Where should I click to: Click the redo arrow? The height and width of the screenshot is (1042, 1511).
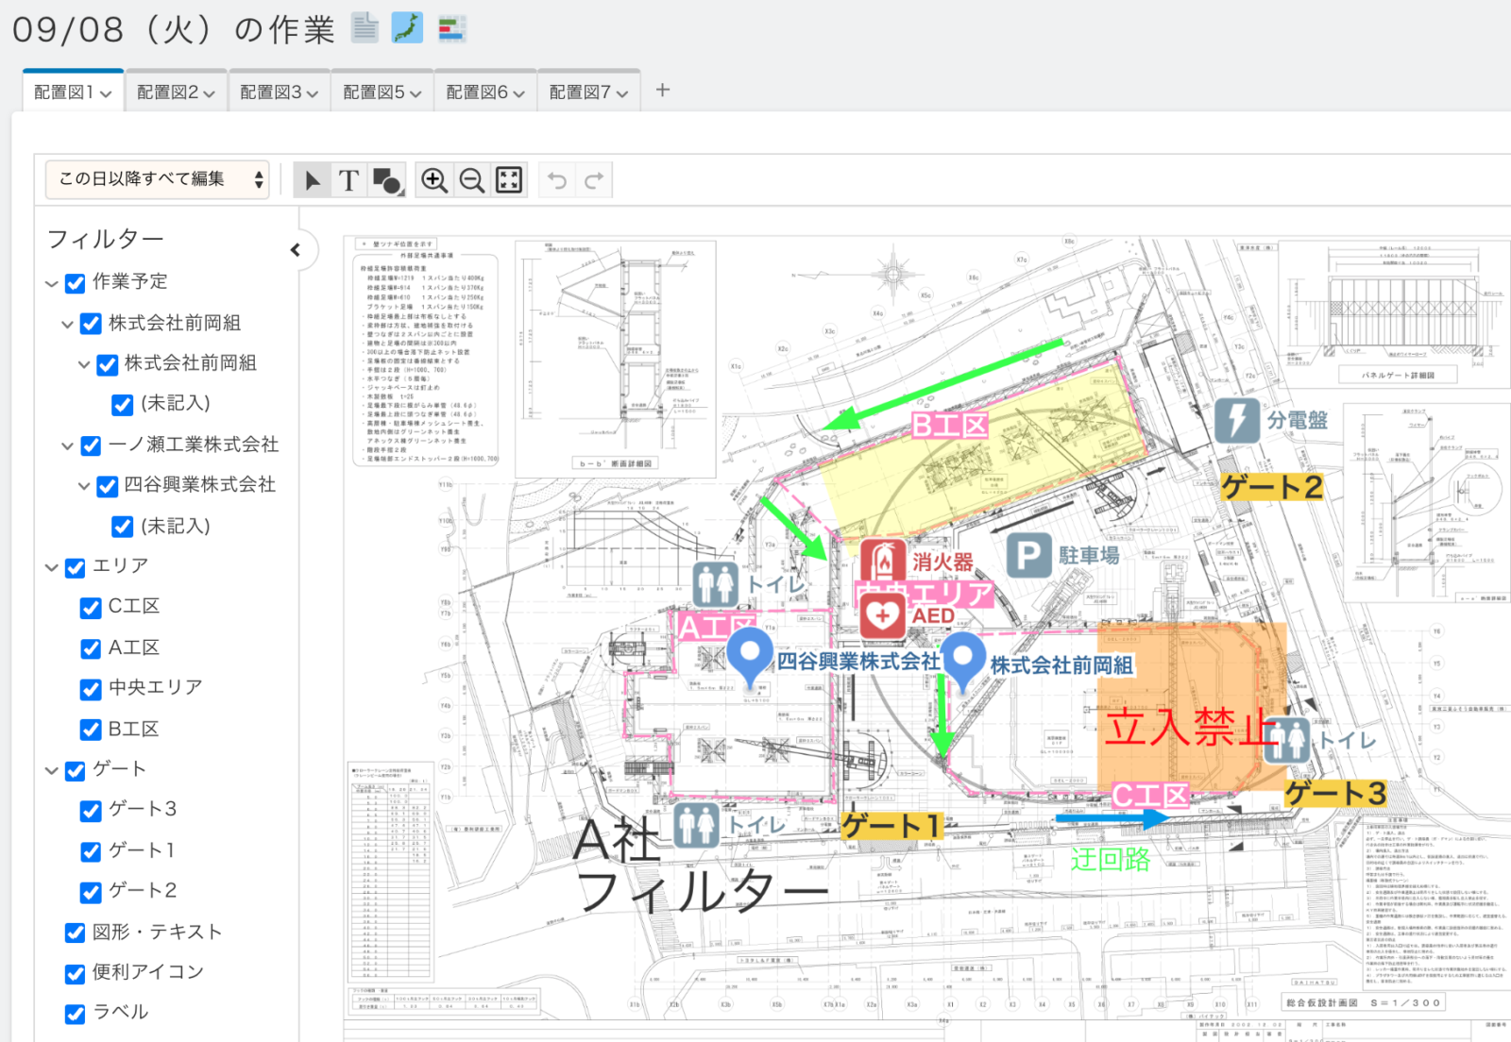594,179
